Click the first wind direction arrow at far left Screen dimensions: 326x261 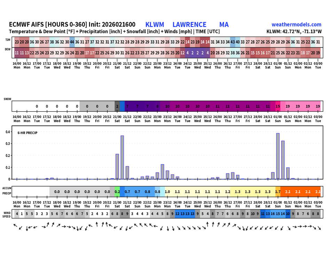click(x=15, y=226)
